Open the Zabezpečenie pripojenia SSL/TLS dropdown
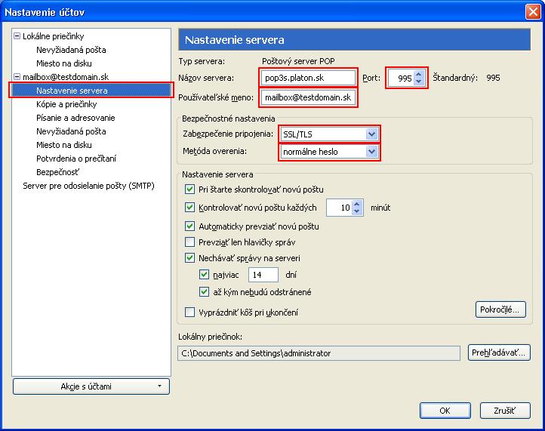The width and height of the screenshot is (545, 431). point(371,134)
